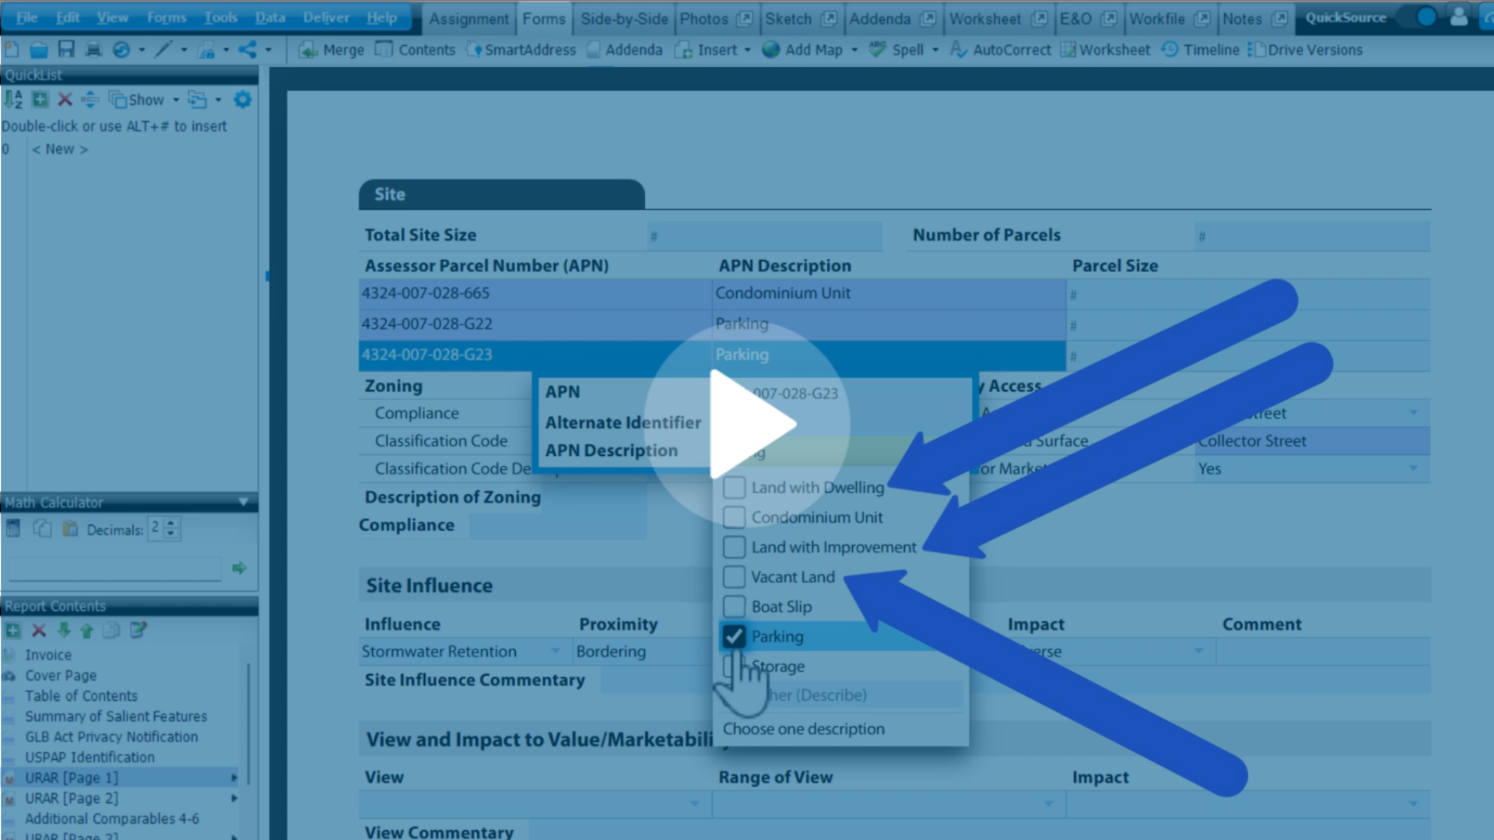The height and width of the screenshot is (840, 1494).
Task: Click the Addenda toolbar button
Action: pyautogui.click(x=624, y=50)
